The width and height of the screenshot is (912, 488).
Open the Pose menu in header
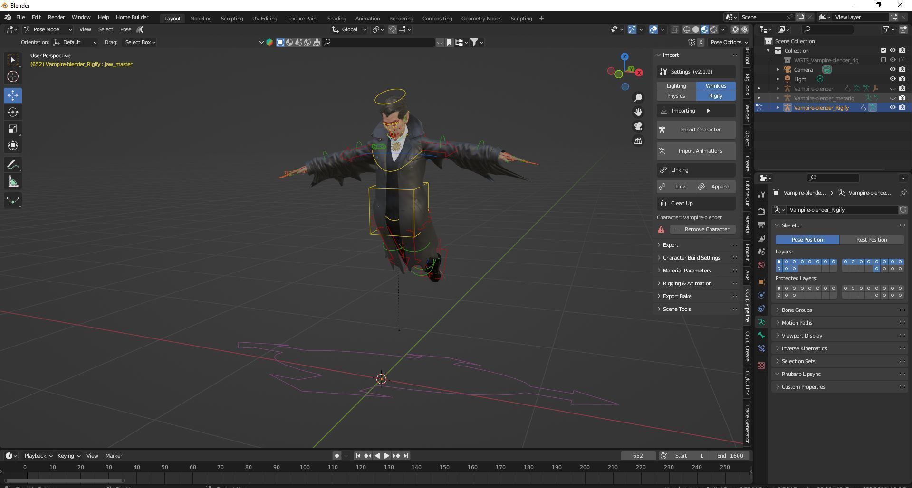click(125, 29)
